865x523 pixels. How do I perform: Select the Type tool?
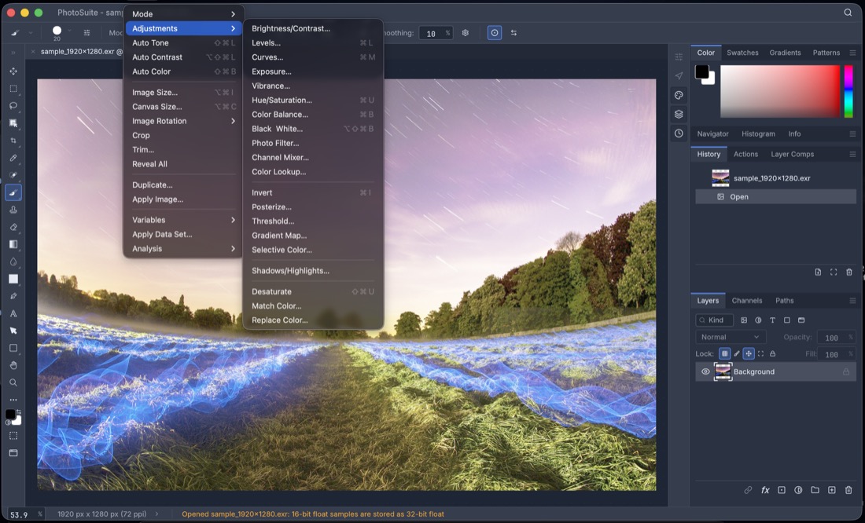(x=13, y=313)
